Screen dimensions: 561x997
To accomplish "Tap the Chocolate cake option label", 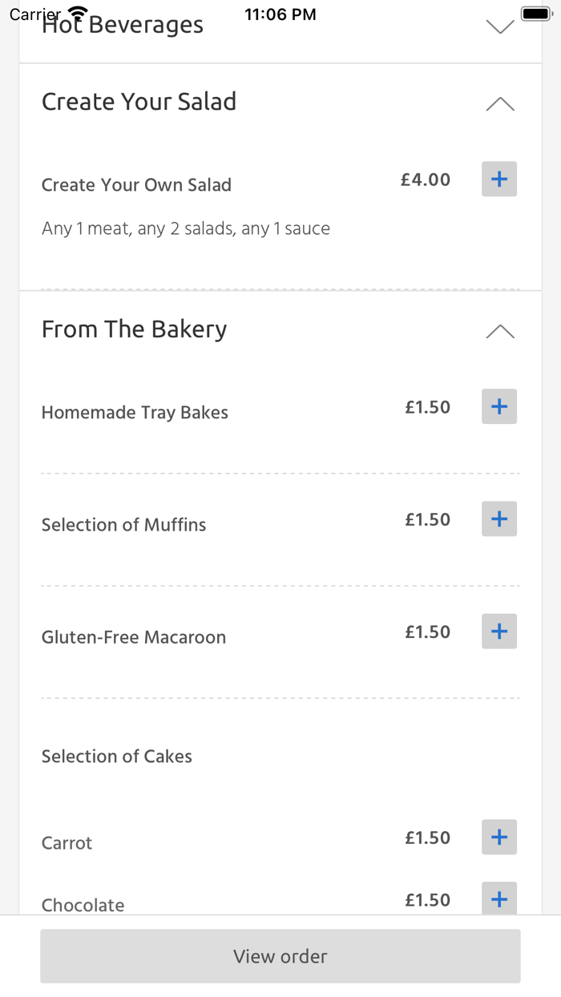I will (x=83, y=905).
